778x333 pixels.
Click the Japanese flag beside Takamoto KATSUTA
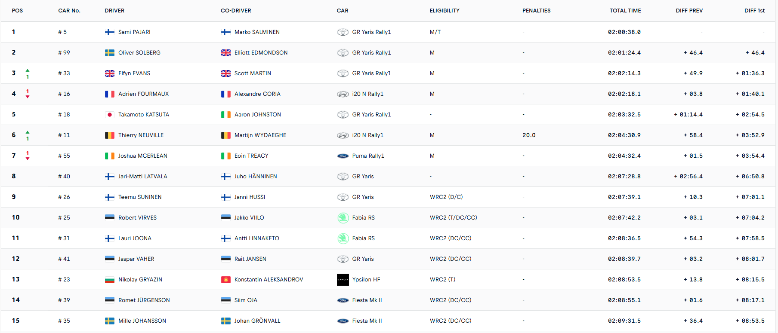110,114
